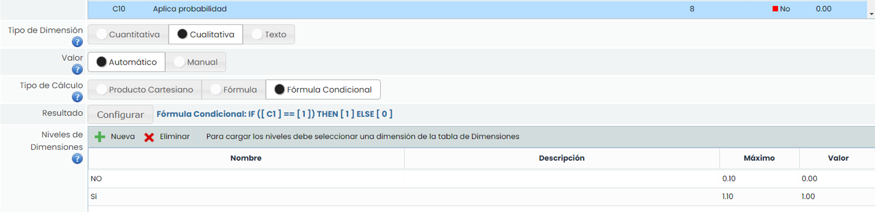Select the C10 Aplica probabilidad row
This screenshot has width=875, height=212.
tap(190, 9)
